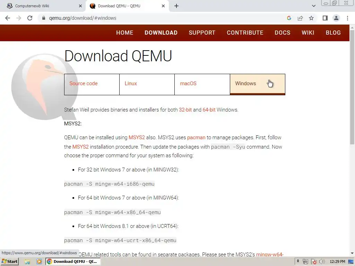355x266 pixels.
Task: Go to HOME in the QEMU navbar
Action: coord(125,33)
